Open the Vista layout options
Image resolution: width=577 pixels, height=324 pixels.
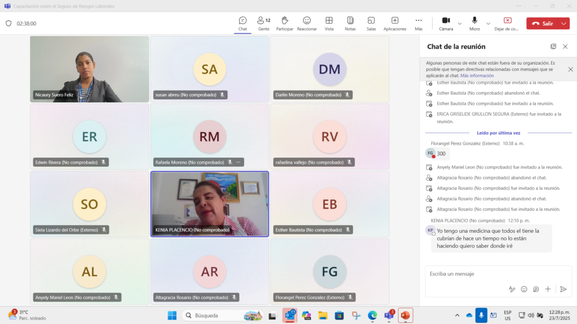click(329, 24)
